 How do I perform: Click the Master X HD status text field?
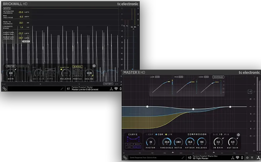coord(157,158)
